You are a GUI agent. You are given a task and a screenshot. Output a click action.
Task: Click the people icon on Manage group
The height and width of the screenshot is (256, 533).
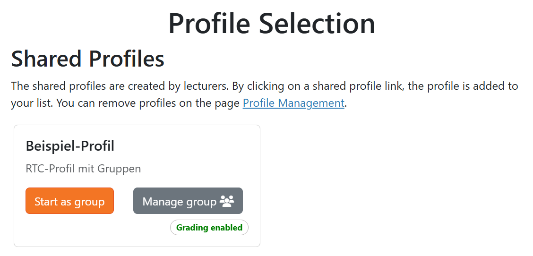coord(227,202)
